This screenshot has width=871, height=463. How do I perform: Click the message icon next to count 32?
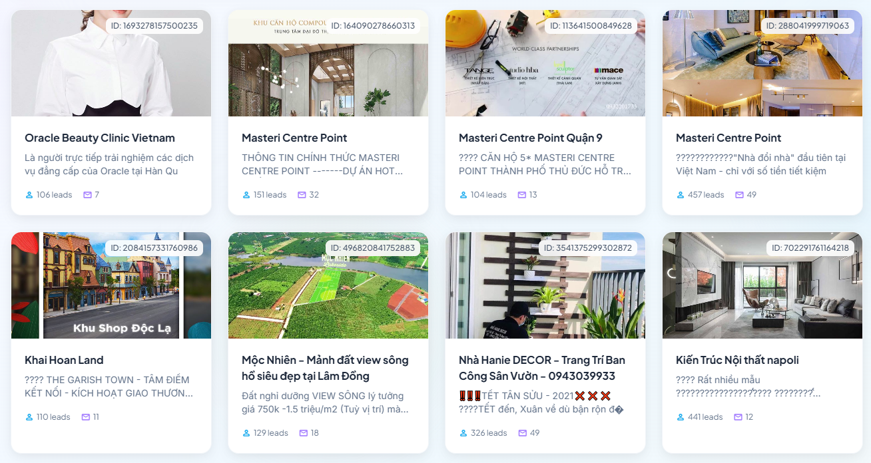coord(302,195)
